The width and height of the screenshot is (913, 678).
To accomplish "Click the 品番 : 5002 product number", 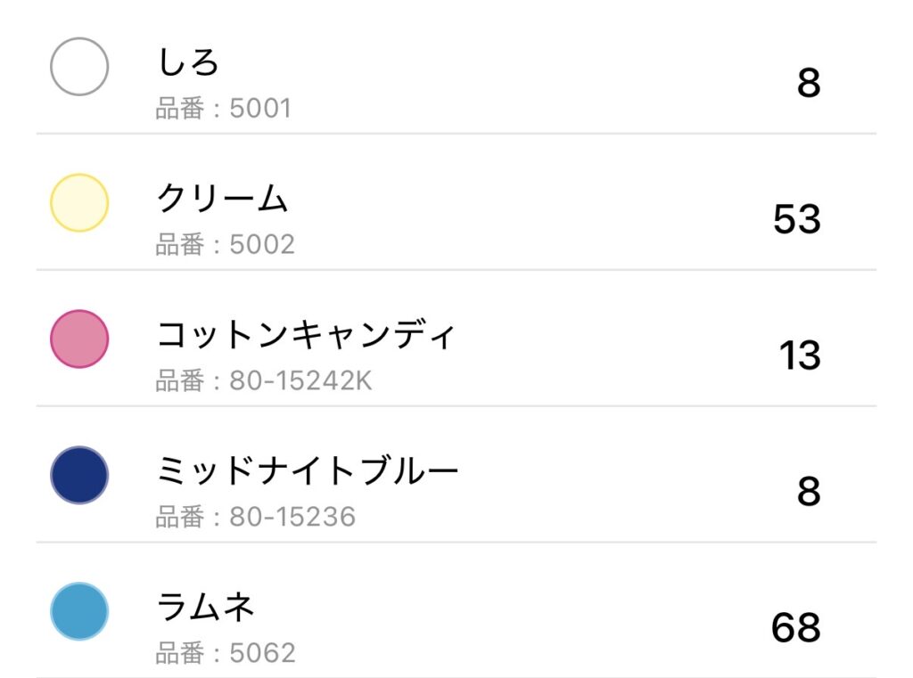I will (225, 244).
